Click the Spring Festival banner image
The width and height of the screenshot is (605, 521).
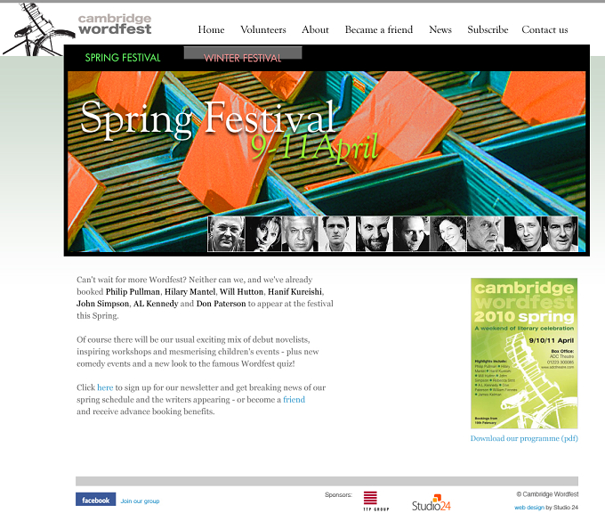[x=327, y=161]
